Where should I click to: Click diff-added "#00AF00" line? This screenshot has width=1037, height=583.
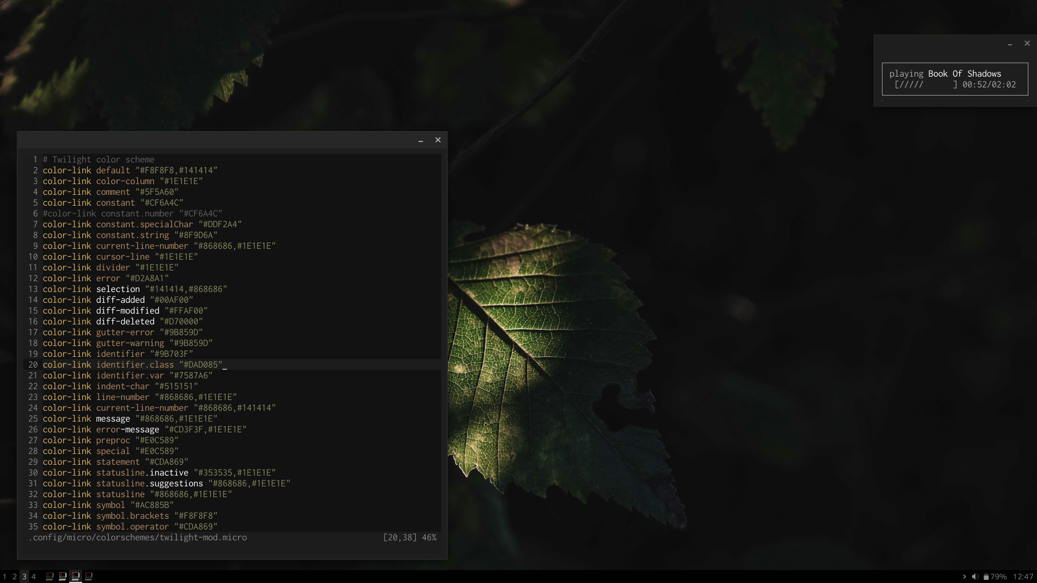(118, 300)
